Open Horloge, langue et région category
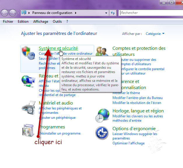 pos(138,111)
